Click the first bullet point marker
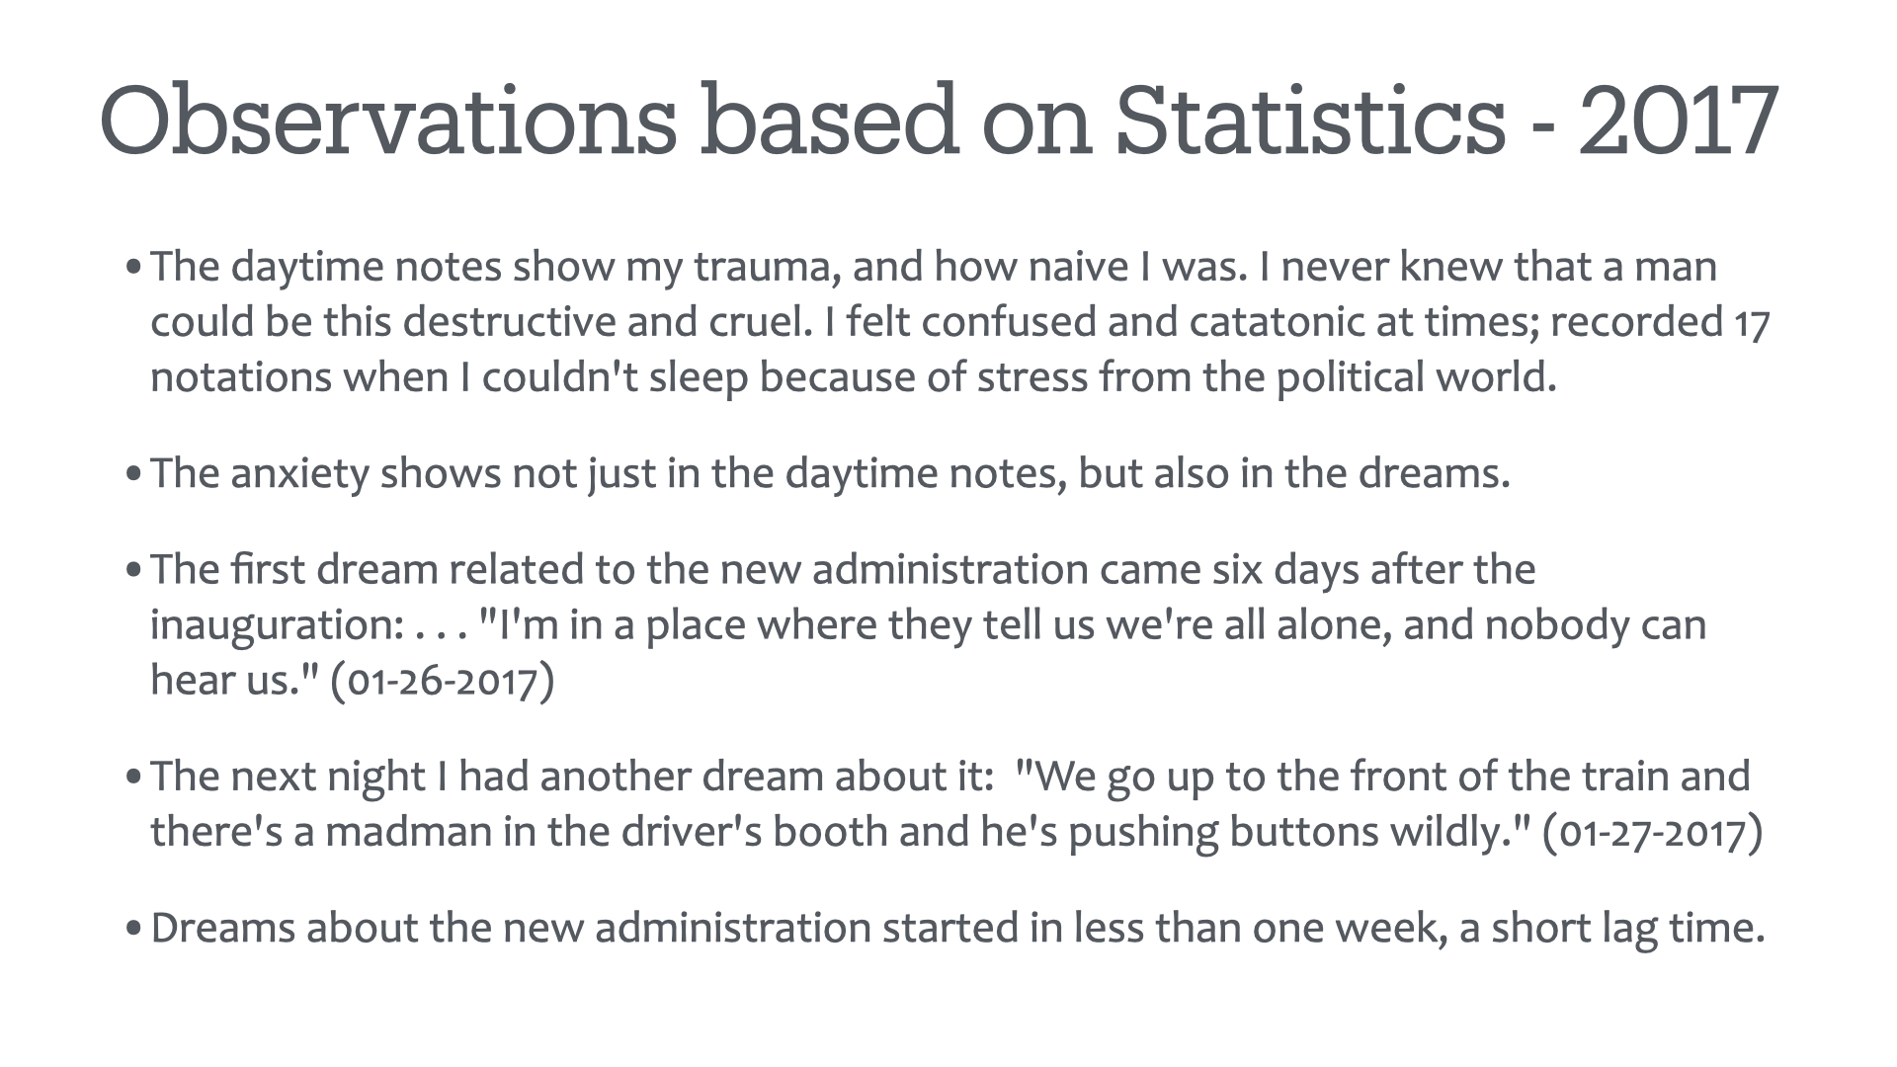Screen dimensions: 1897x1067 (x=134, y=269)
